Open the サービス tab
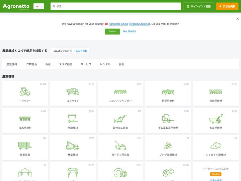 click(x=86, y=64)
